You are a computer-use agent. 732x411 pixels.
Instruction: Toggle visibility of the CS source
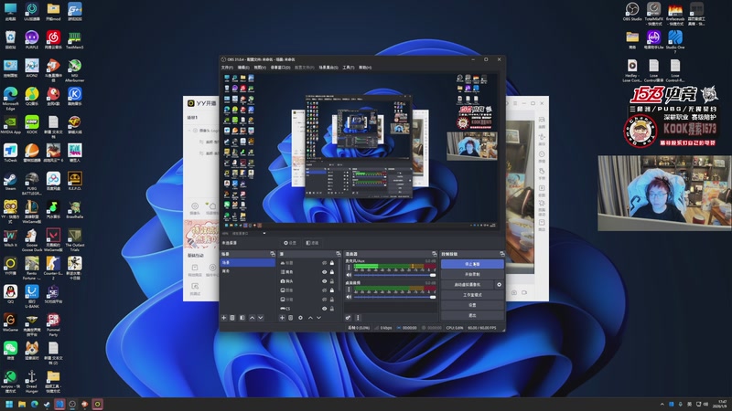325,309
